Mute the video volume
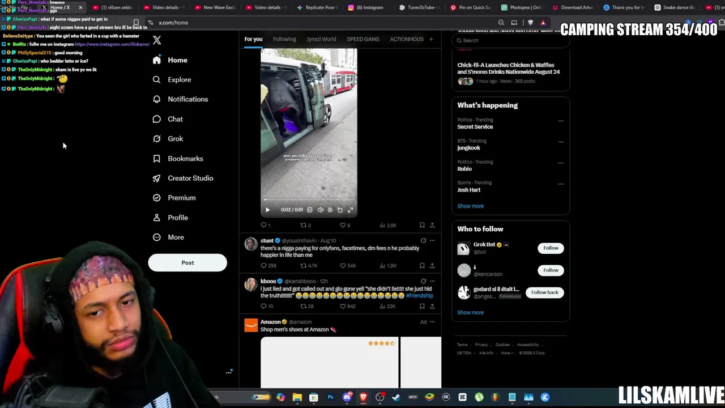725x408 pixels. tap(320, 210)
